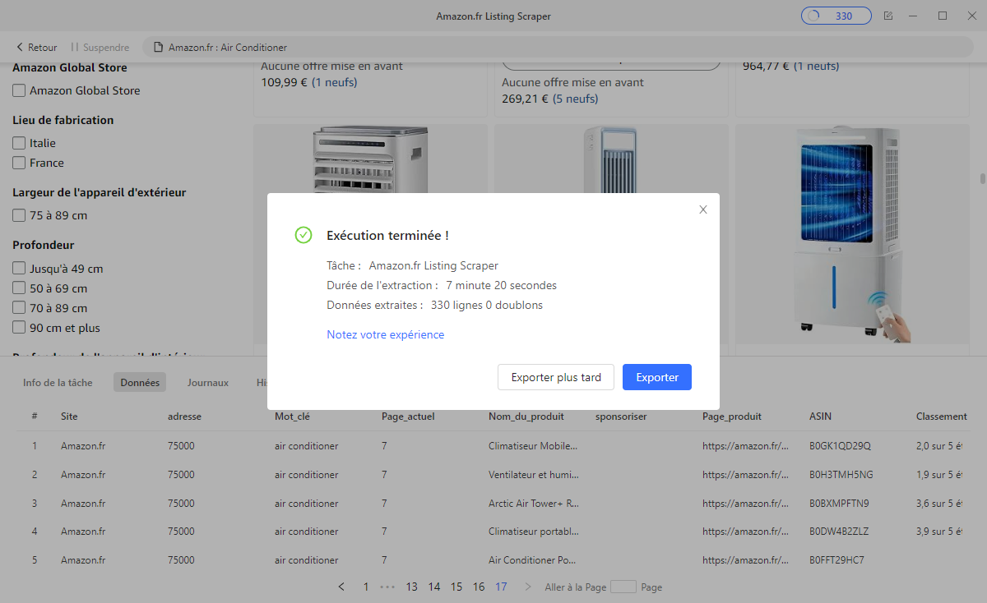Click ASIN cell B0GK1QD29Q
This screenshot has width=987, height=603.
[x=840, y=446]
